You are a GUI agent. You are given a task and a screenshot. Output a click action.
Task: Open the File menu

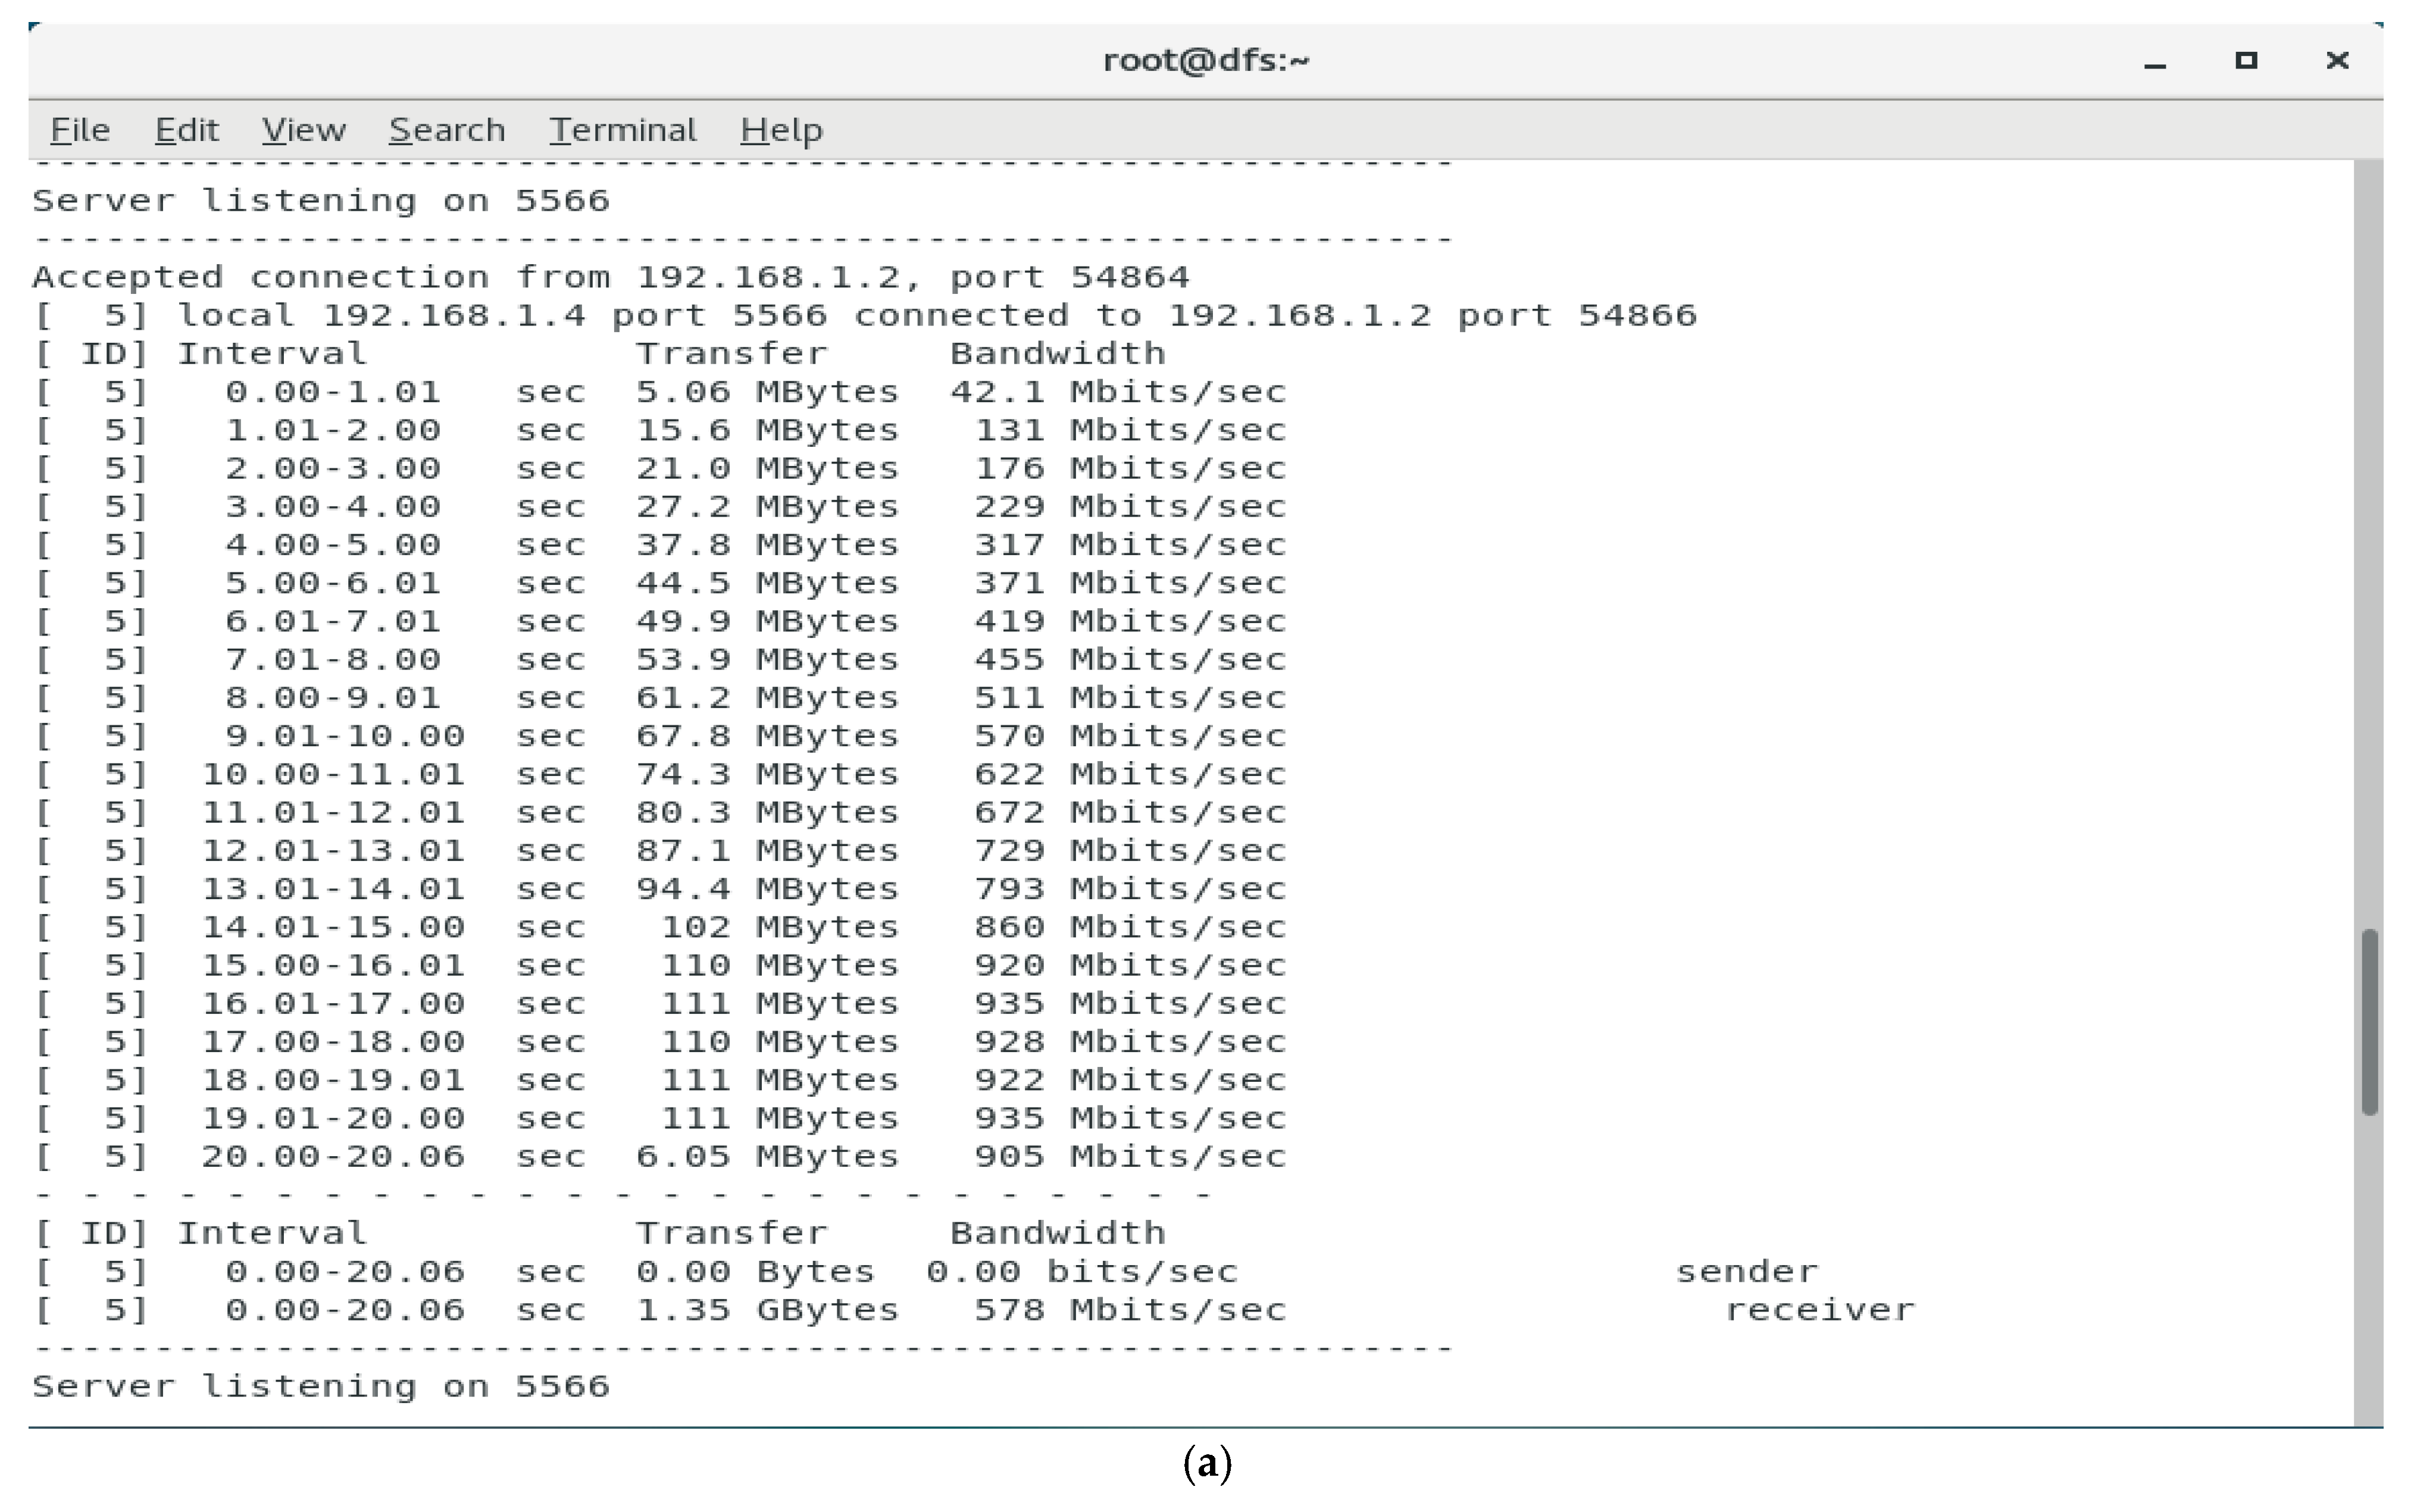point(80,130)
